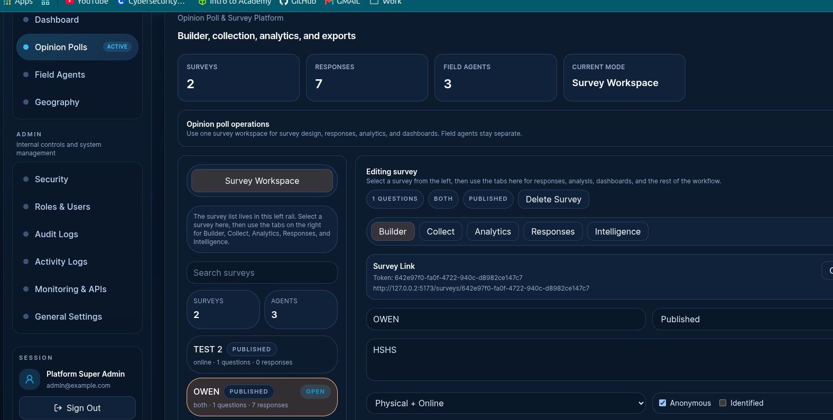Screen dimensions: 833x420
Task: Select the OWEN survey card
Action: (x=262, y=397)
